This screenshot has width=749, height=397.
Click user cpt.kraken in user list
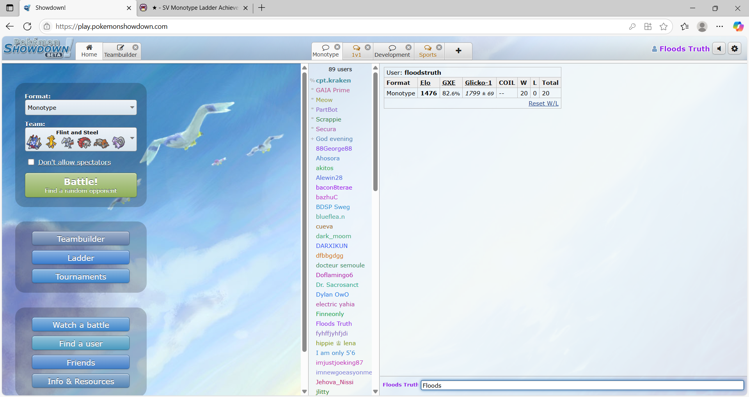333,80
